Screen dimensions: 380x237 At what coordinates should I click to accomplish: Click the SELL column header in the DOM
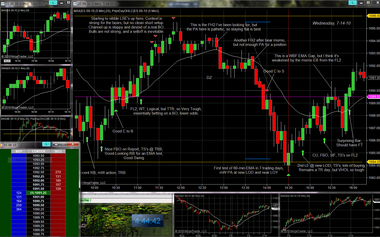coord(58,151)
